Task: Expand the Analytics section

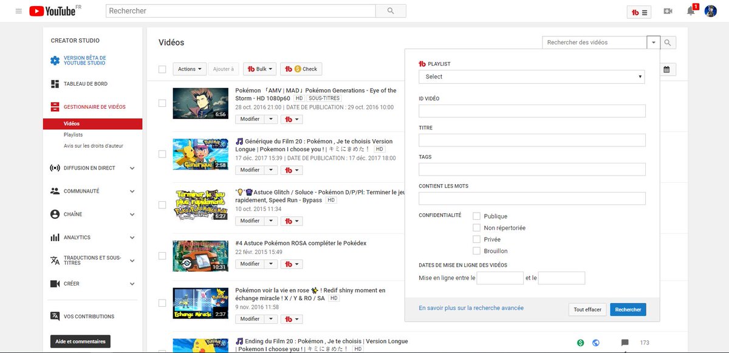Action: pyautogui.click(x=132, y=238)
